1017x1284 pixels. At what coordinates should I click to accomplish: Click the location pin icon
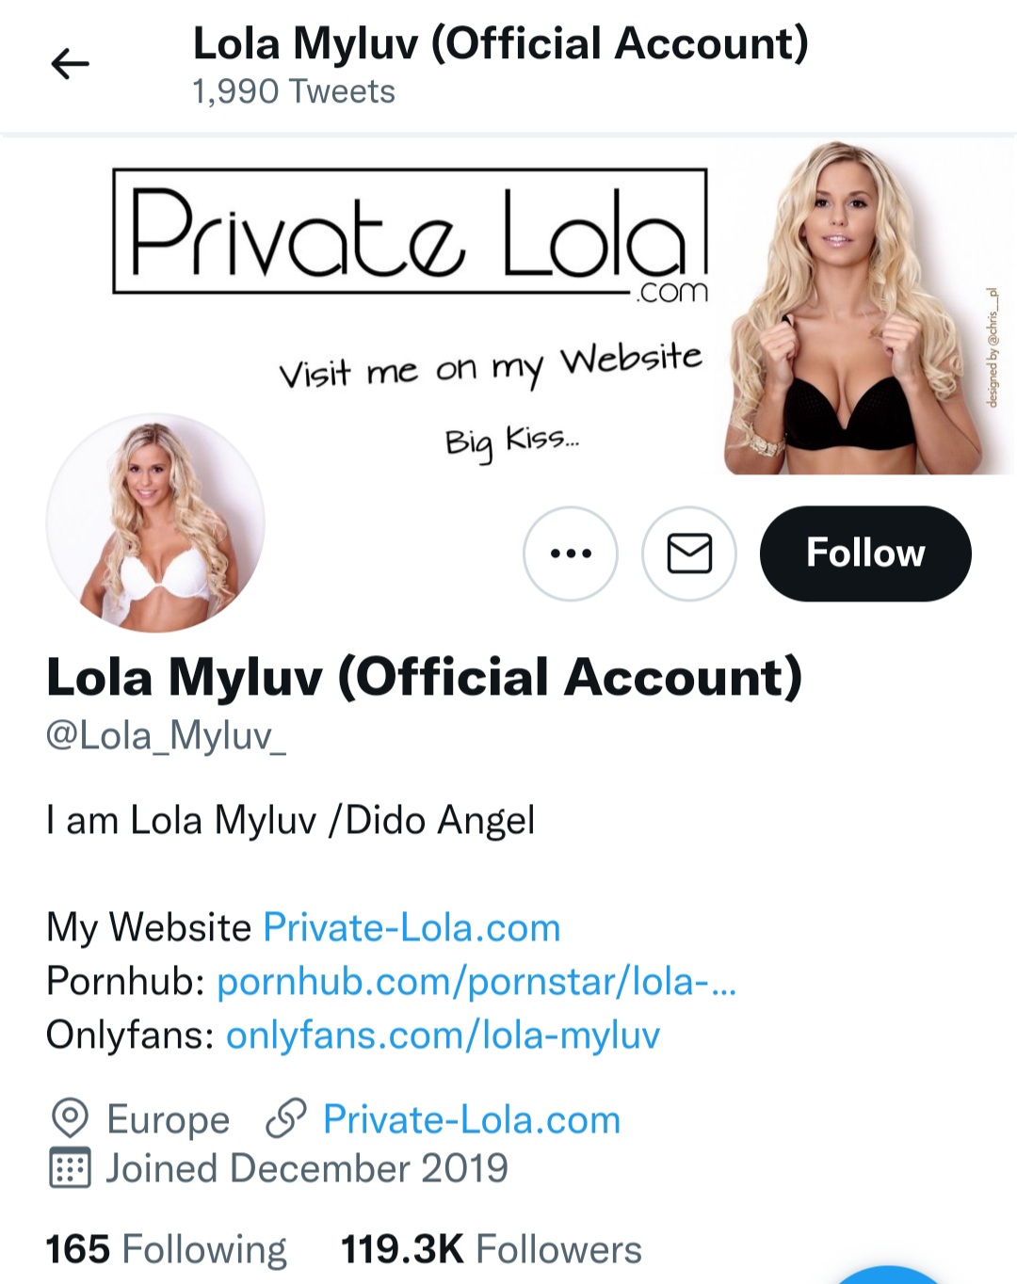click(70, 1118)
